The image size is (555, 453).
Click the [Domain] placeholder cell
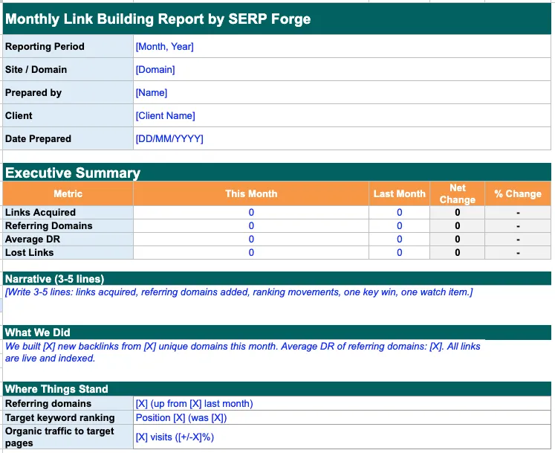coord(342,69)
